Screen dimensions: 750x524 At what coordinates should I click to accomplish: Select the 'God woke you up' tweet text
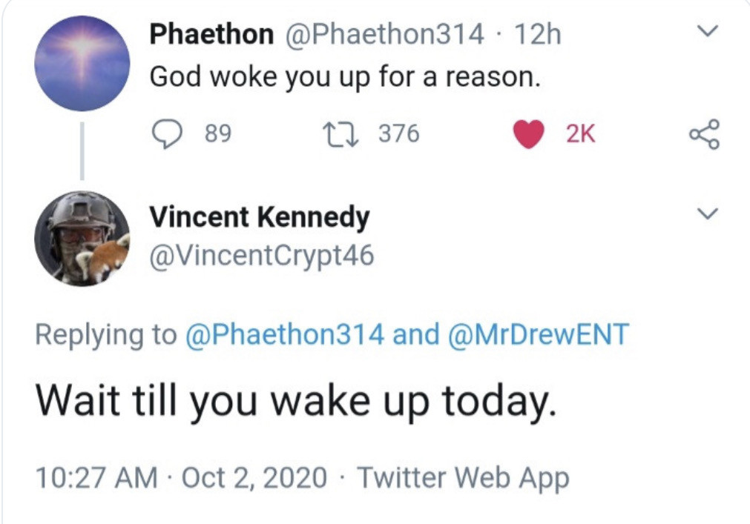pos(345,76)
